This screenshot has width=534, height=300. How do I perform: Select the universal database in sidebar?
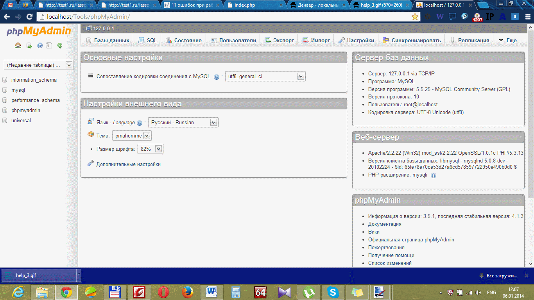[x=21, y=121]
